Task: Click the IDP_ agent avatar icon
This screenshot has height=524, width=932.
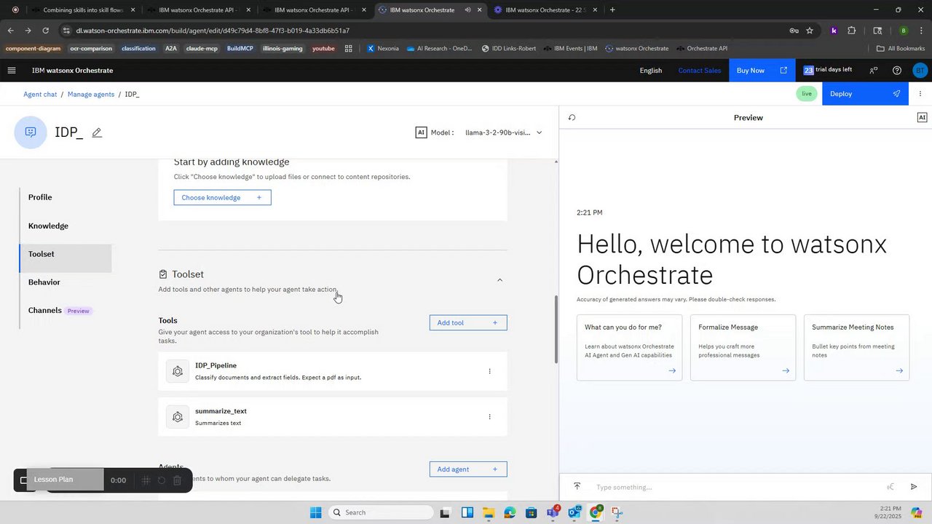Action: pos(31,132)
